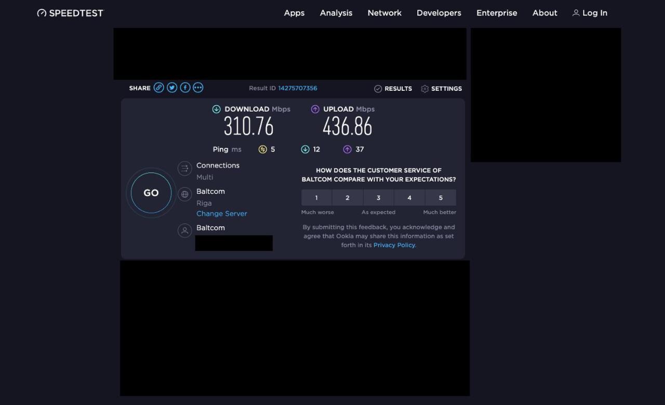The height and width of the screenshot is (405, 665).
Task: Click the Connections mode icon
Action: [x=184, y=168]
